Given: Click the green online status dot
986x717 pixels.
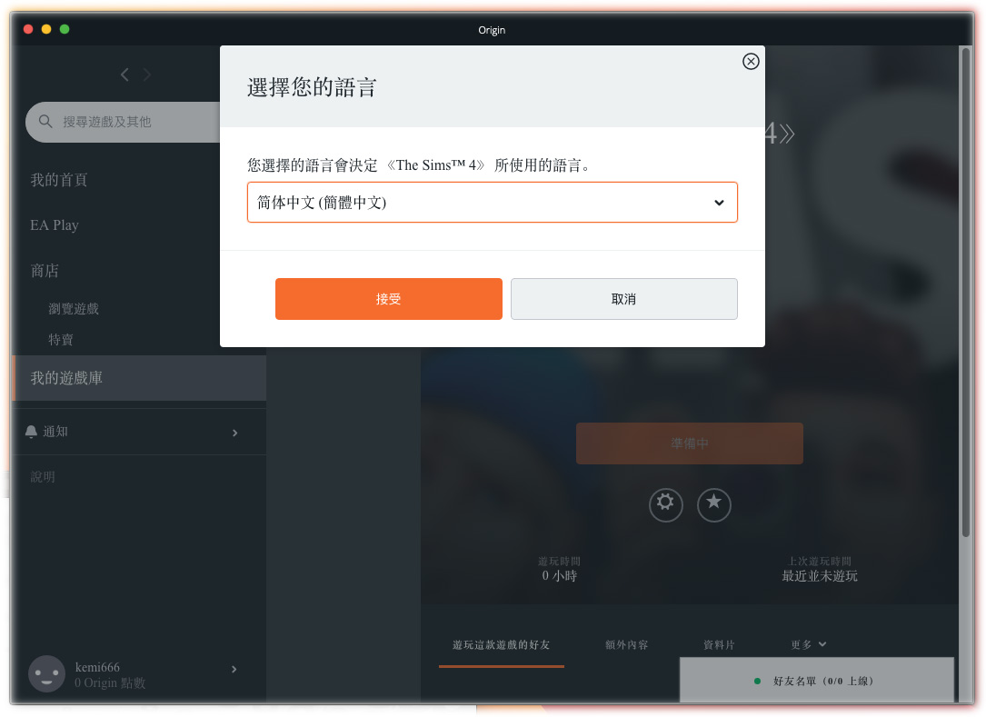Looking at the screenshot, I should click(x=757, y=682).
